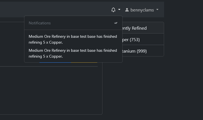This screenshot has width=203, height=120.
Task: Expand the caret right of bennyclams
Action: pyautogui.click(x=157, y=10)
